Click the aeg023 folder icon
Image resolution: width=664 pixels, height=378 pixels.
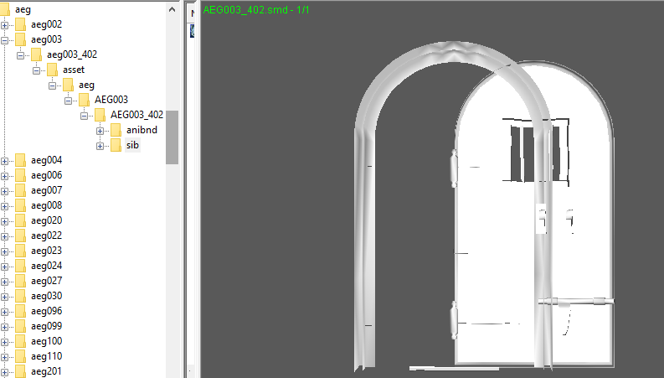point(20,251)
